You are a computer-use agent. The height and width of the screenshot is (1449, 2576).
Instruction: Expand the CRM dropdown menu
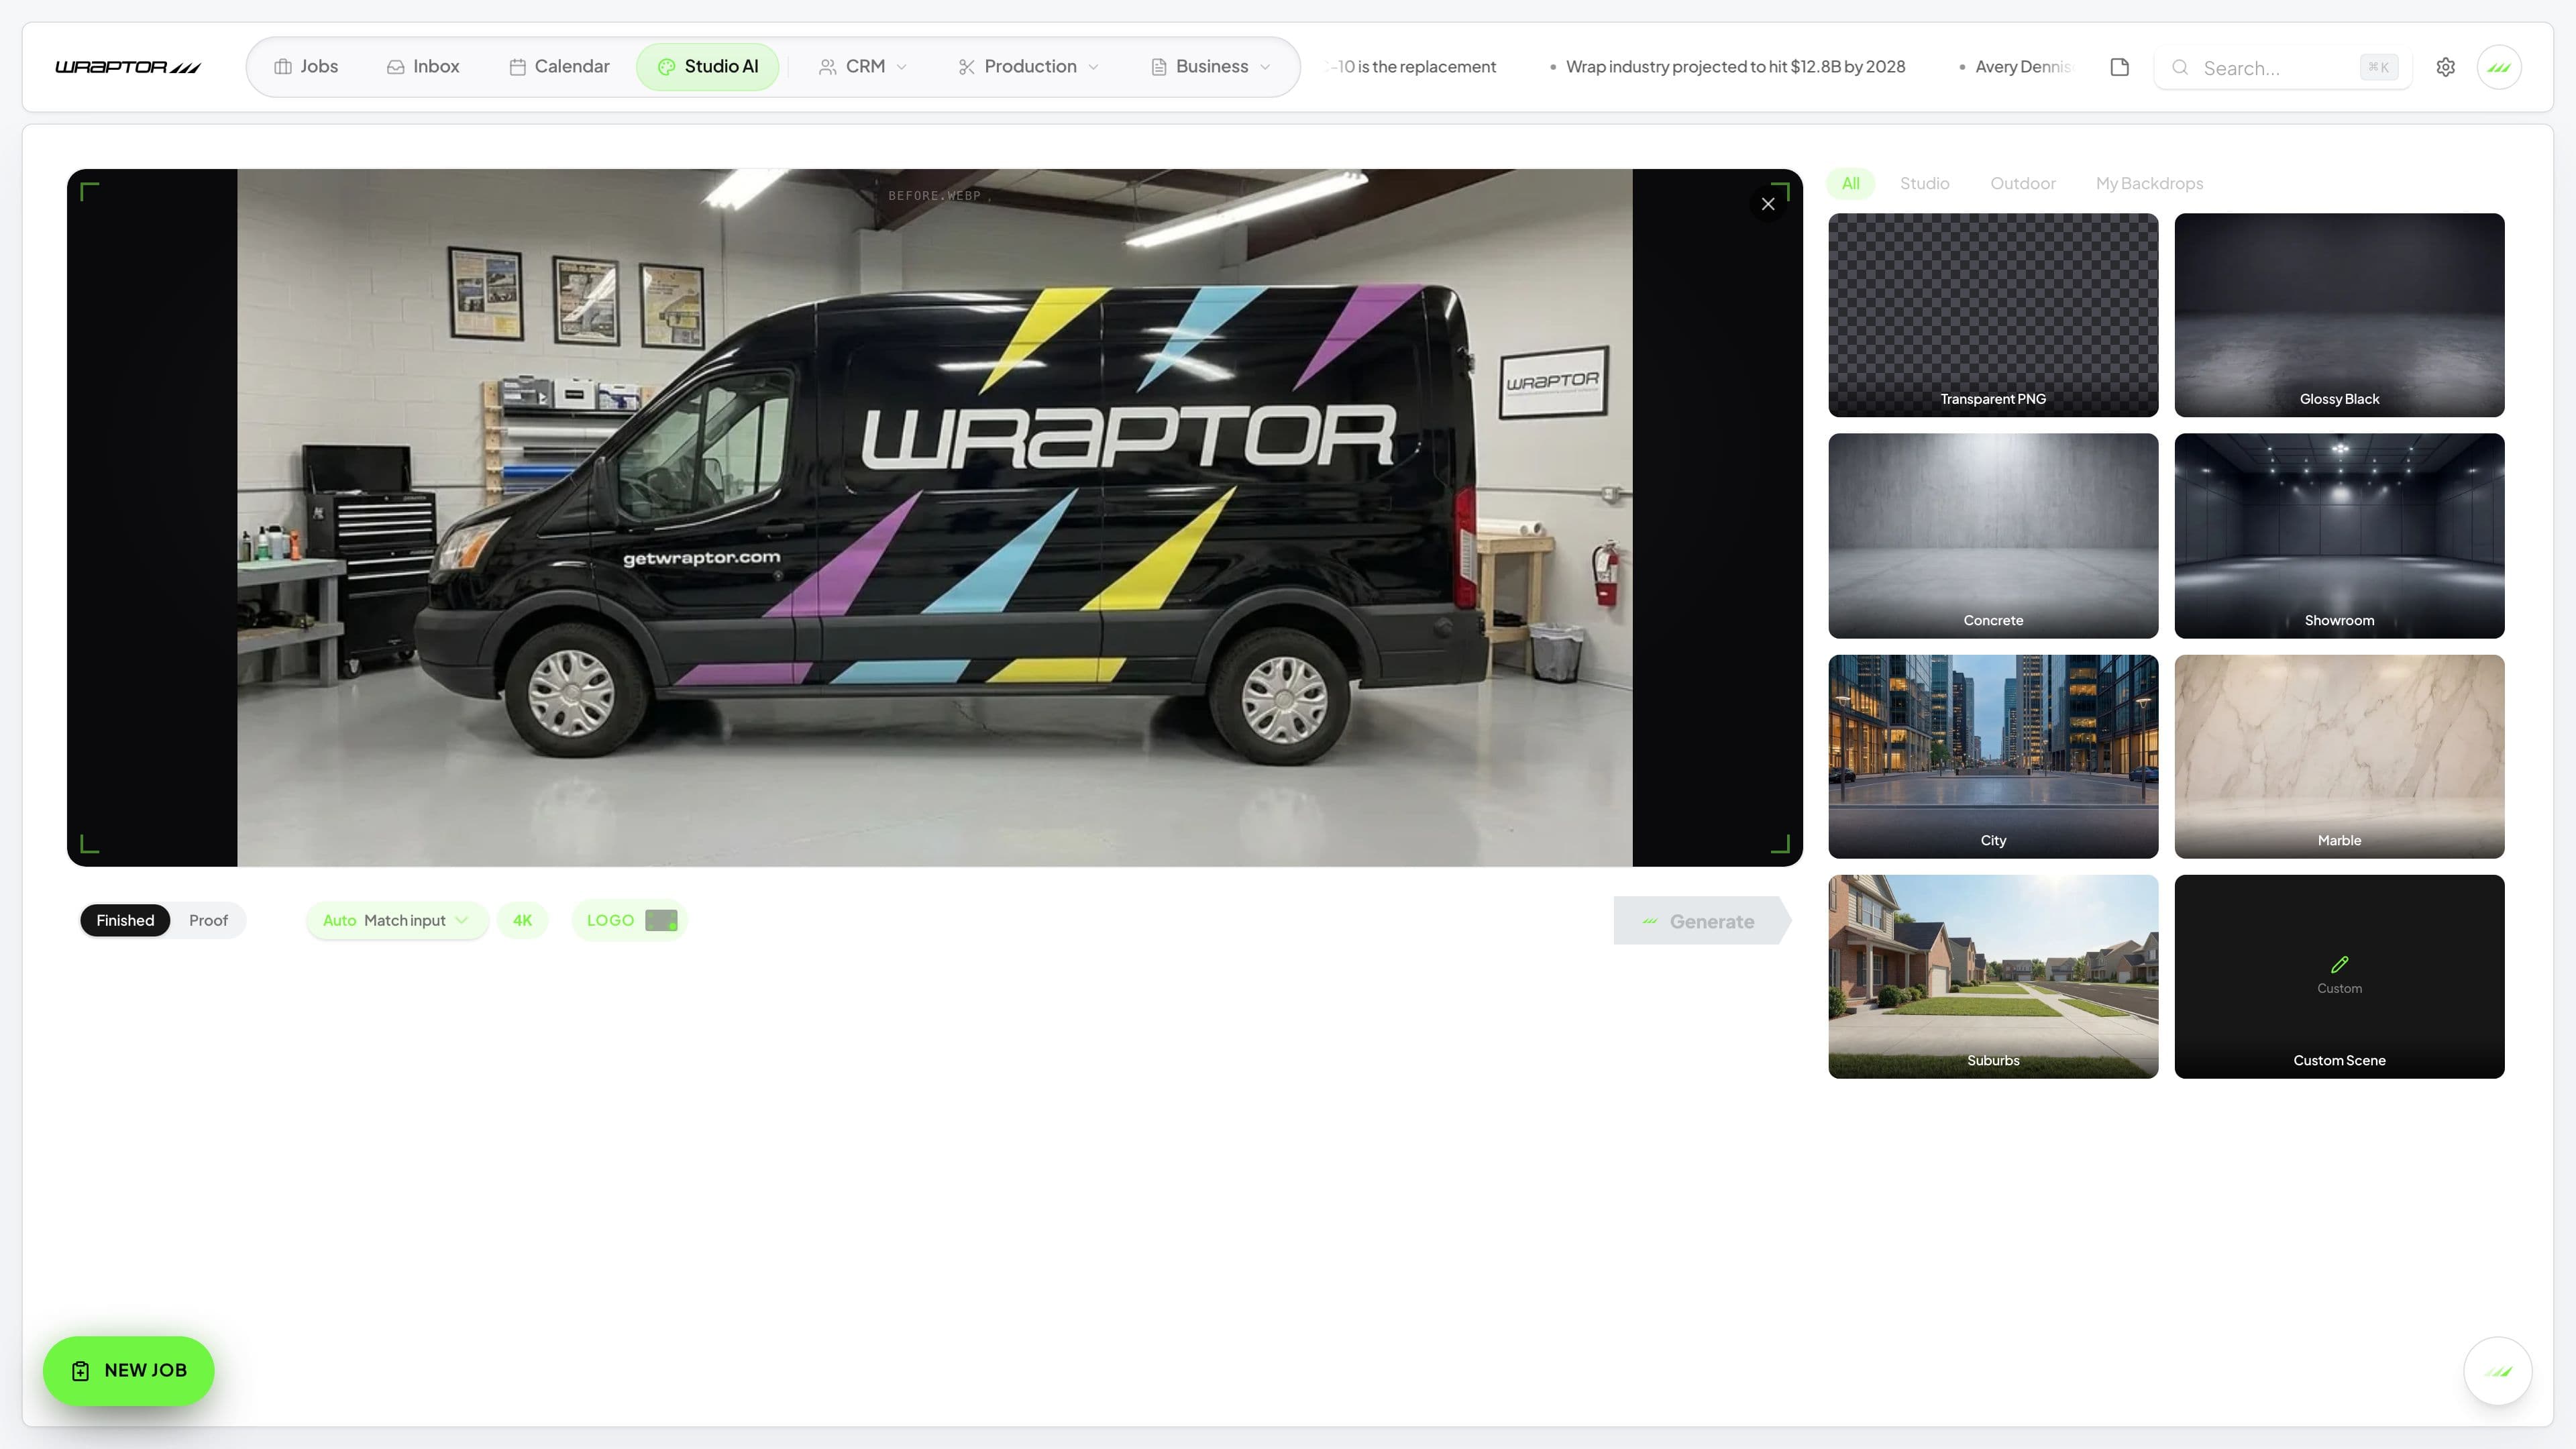click(x=863, y=67)
